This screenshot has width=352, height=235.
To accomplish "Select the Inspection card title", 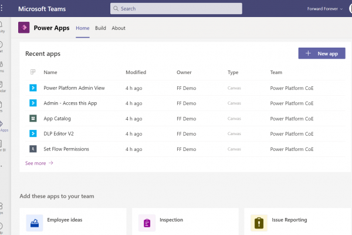I will 171,220.
